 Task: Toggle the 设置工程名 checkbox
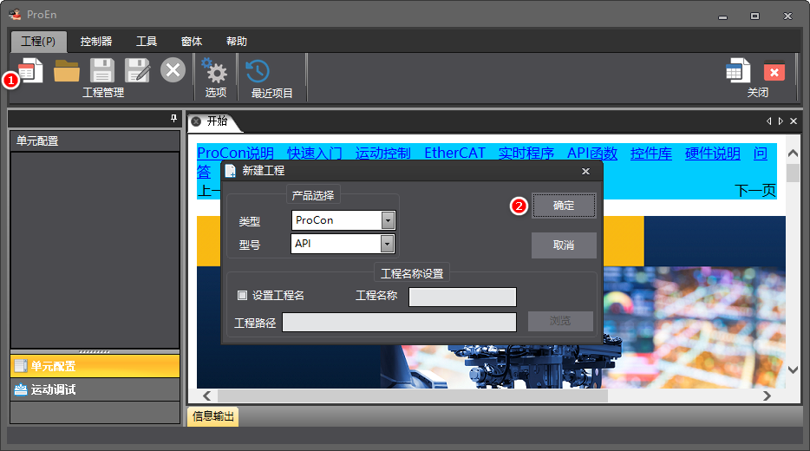click(242, 295)
